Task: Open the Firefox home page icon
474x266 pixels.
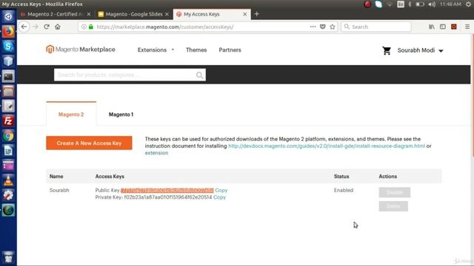Action: pos(58,27)
